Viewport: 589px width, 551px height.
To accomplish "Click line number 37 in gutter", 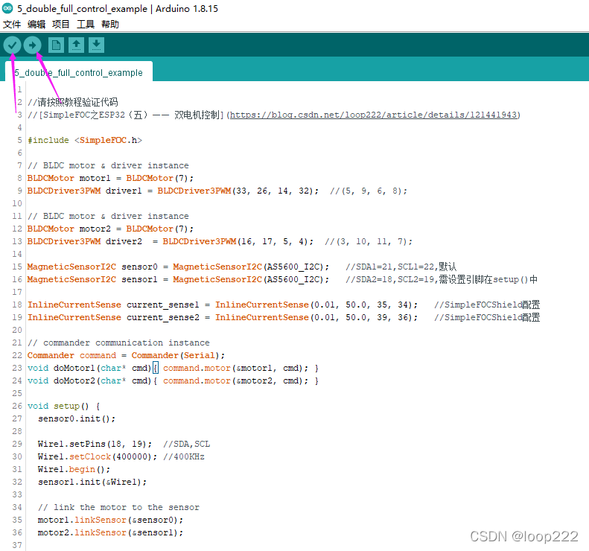I will (17, 545).
